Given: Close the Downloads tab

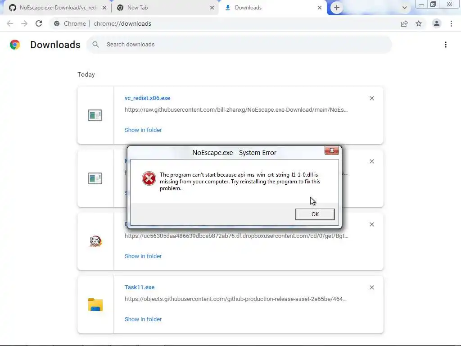Looking at the screenshot, I should pos(320,8).
